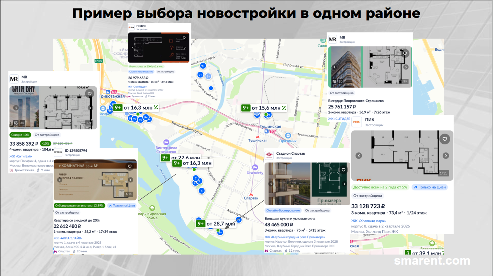Click blue cluster marker 4 on map
Image resolution: width=493 pixels, height=276 pixels.
(202, 191)
